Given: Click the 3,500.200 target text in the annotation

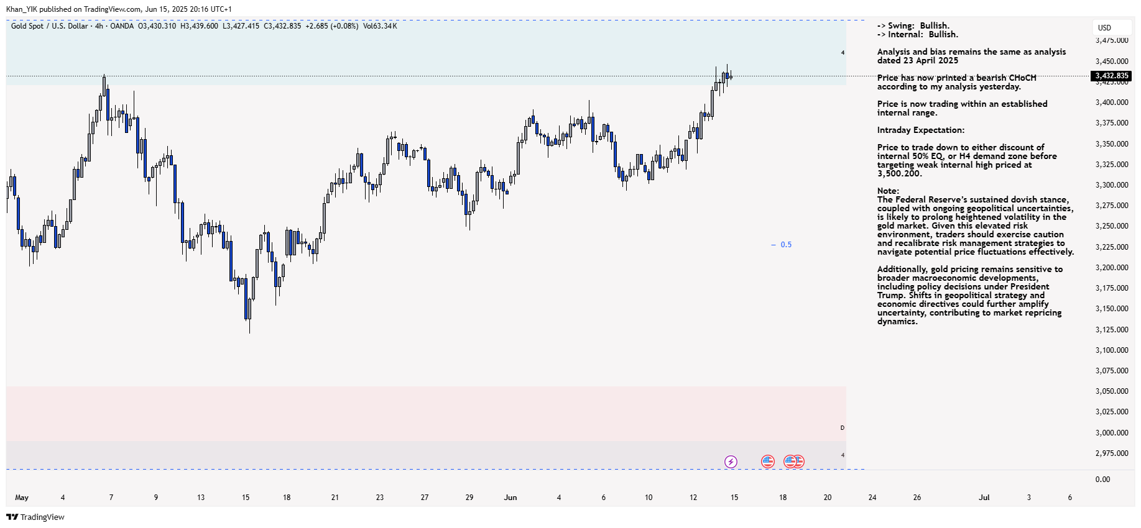Looking at the screenshot, I should click(900, 173).
